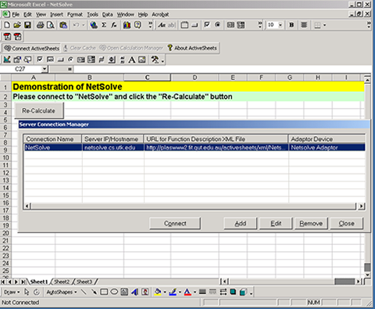
Task: Click the Toggle Button control in Control Toolbox
Action: coord(102,59)
